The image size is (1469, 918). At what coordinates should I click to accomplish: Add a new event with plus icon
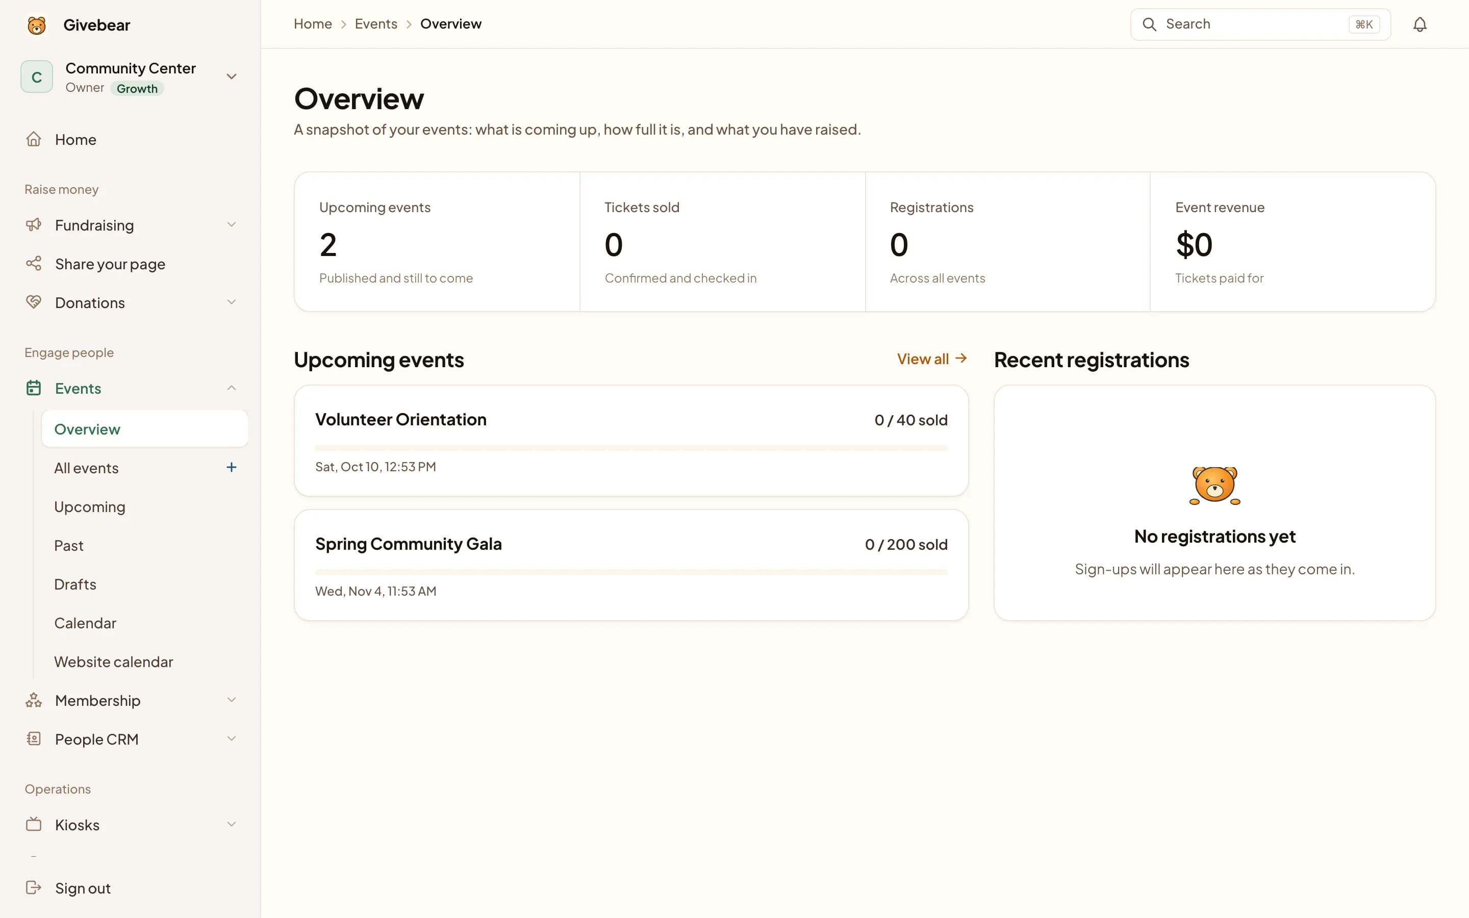tap(231, 468)
